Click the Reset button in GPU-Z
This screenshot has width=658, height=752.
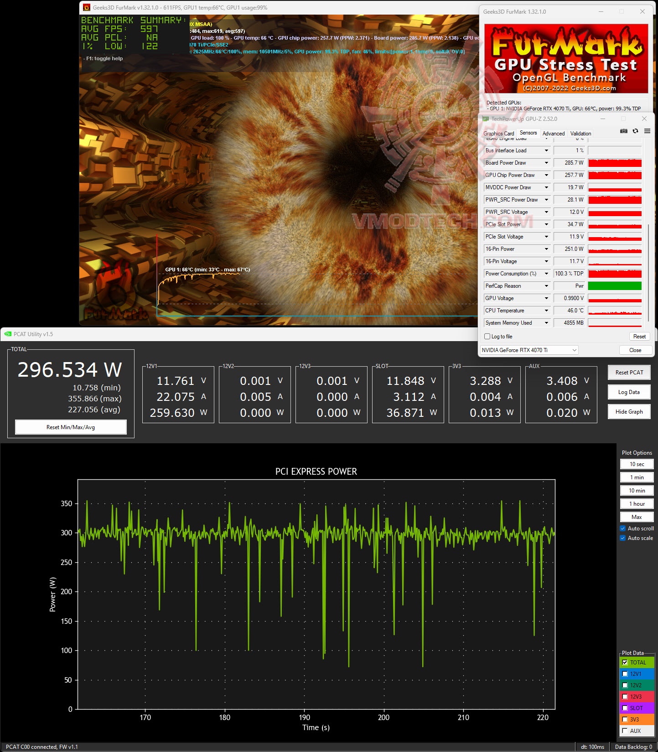point(639,337)
